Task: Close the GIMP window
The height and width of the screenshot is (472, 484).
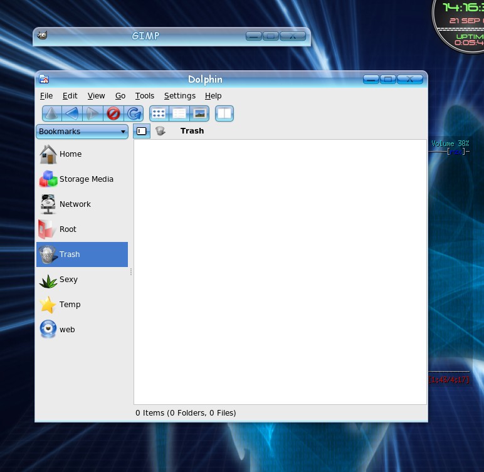Action: coord(293,36)
